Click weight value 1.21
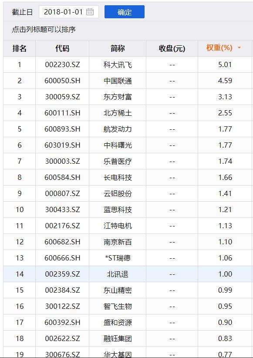Screen dimensions: 253x358 coord(225,209)
